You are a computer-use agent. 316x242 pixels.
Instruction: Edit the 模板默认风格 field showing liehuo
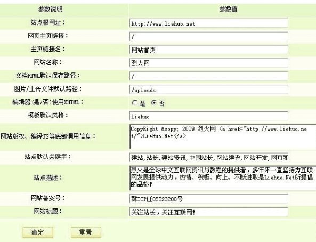click(209, 116)
